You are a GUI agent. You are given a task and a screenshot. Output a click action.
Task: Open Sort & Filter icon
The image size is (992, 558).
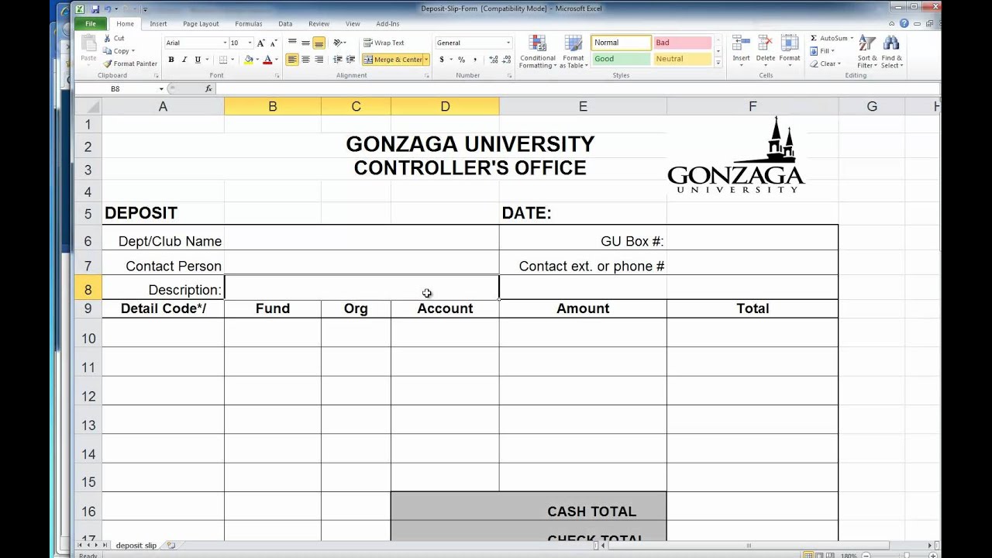pyautogui.click(x=867, y=44)
